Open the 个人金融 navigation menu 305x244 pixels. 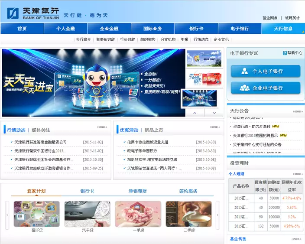[x=65, y=29]
